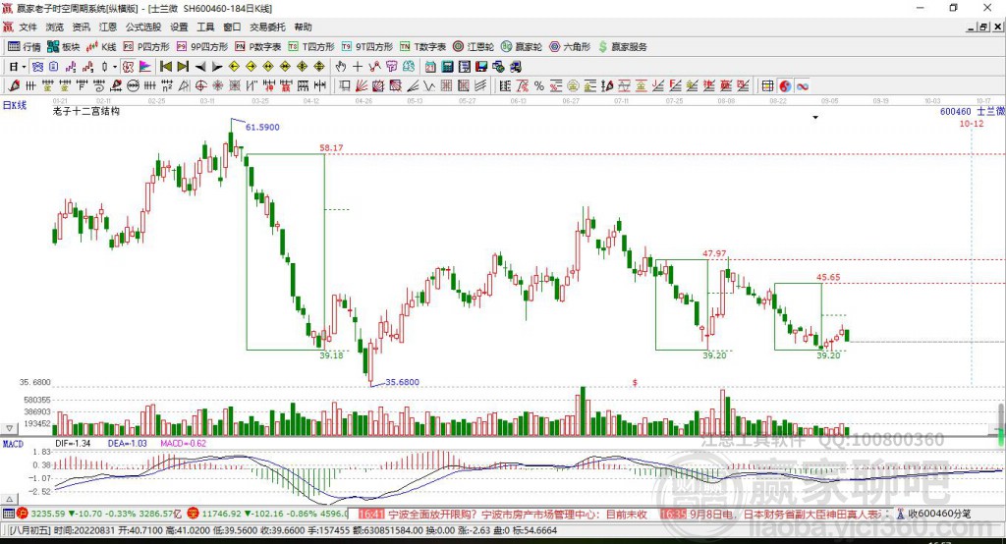The image size is (1006, 544).
Task: Open the 板块 sector view
Action: pos(63,47)
